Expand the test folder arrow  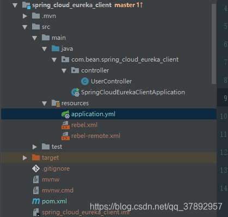point(35,147)
